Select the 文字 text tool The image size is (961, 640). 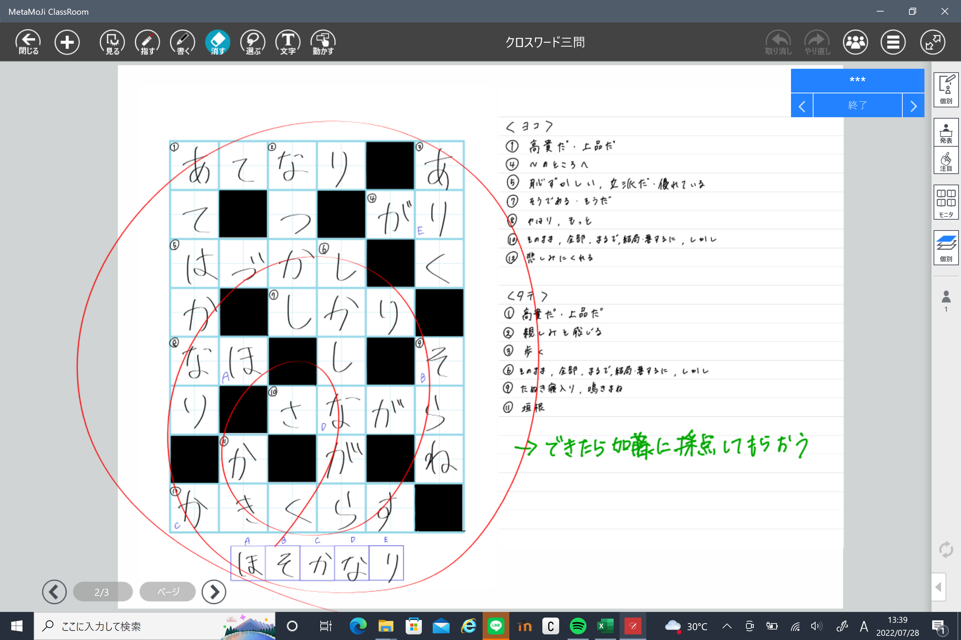[x=288, y=42]
